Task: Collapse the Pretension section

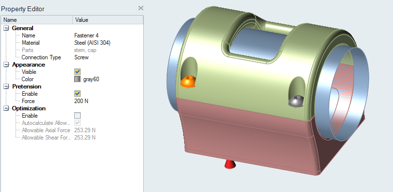Action: [x=6, y=87]
